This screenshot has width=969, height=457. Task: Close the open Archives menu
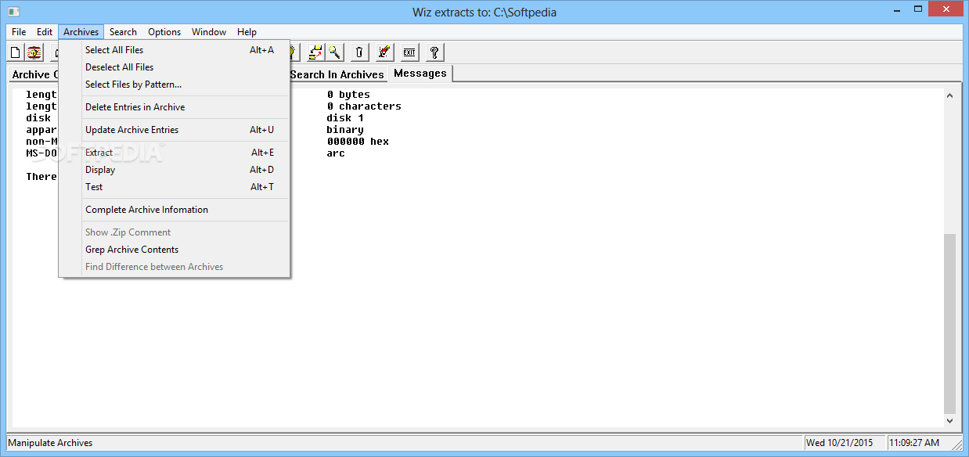tap(81, 32)
